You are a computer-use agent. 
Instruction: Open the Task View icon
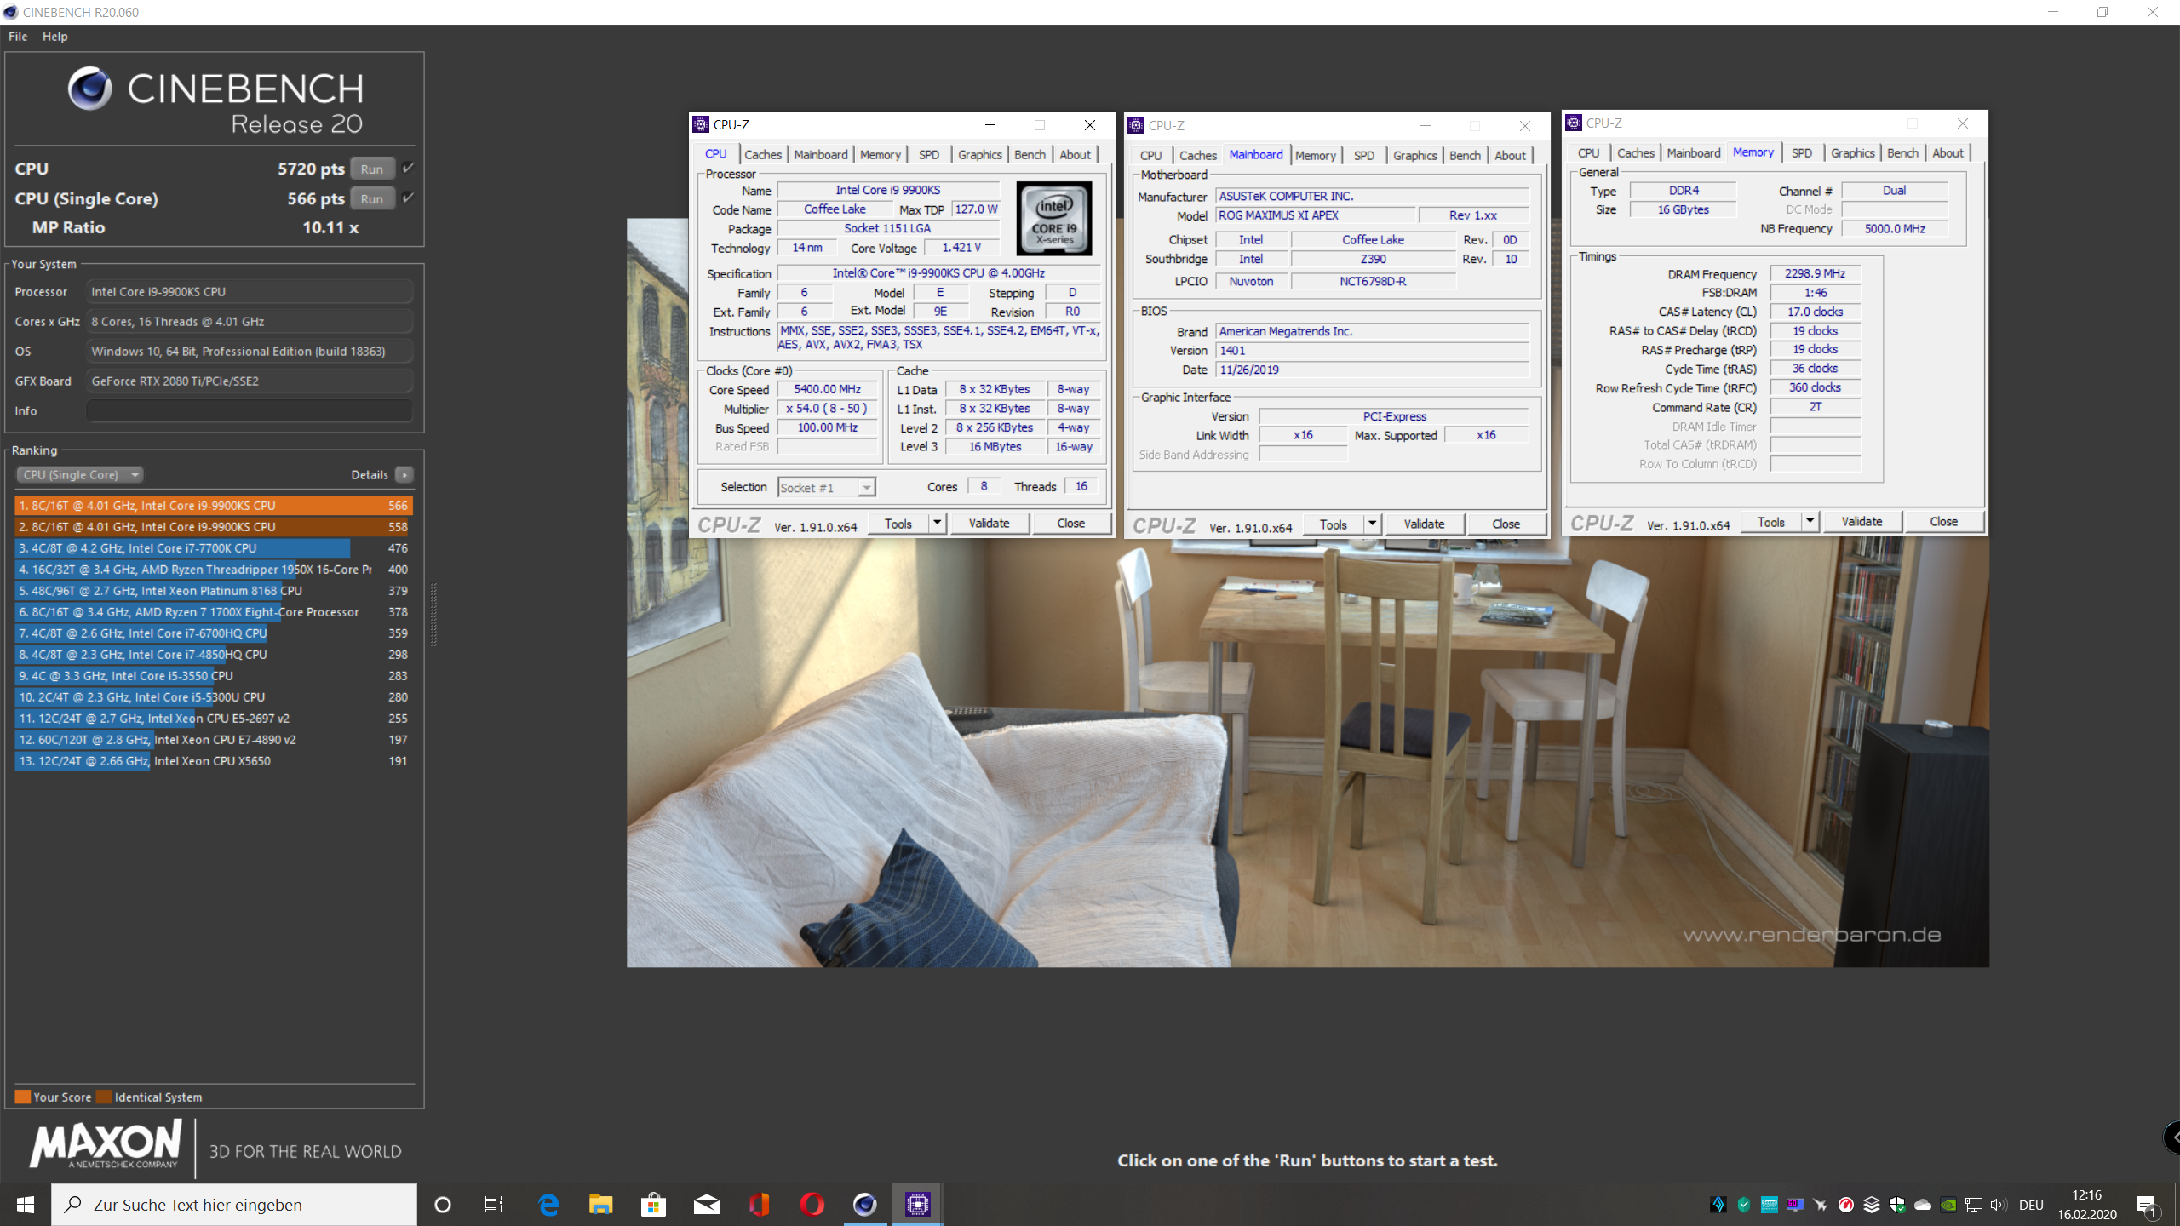494,1204
